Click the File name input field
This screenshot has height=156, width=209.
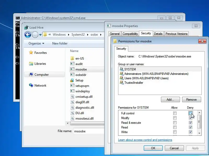[89, 131]
